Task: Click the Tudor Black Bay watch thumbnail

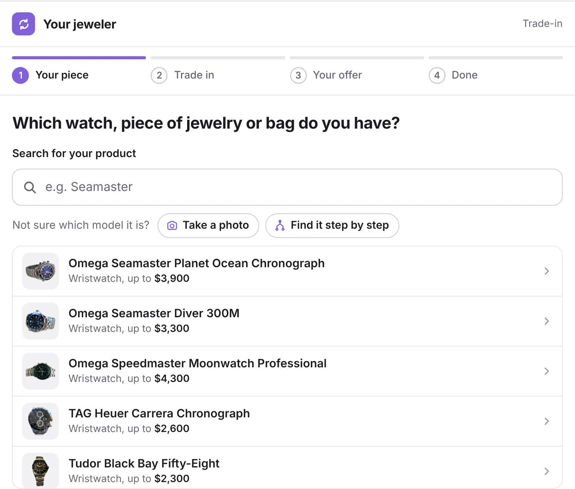Action: [40, 471]
